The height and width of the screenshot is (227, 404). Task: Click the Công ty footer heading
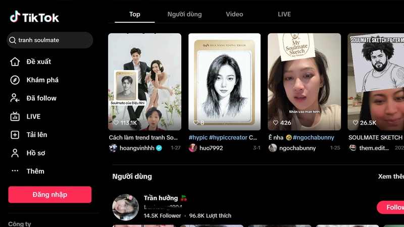tap(20, 223)
